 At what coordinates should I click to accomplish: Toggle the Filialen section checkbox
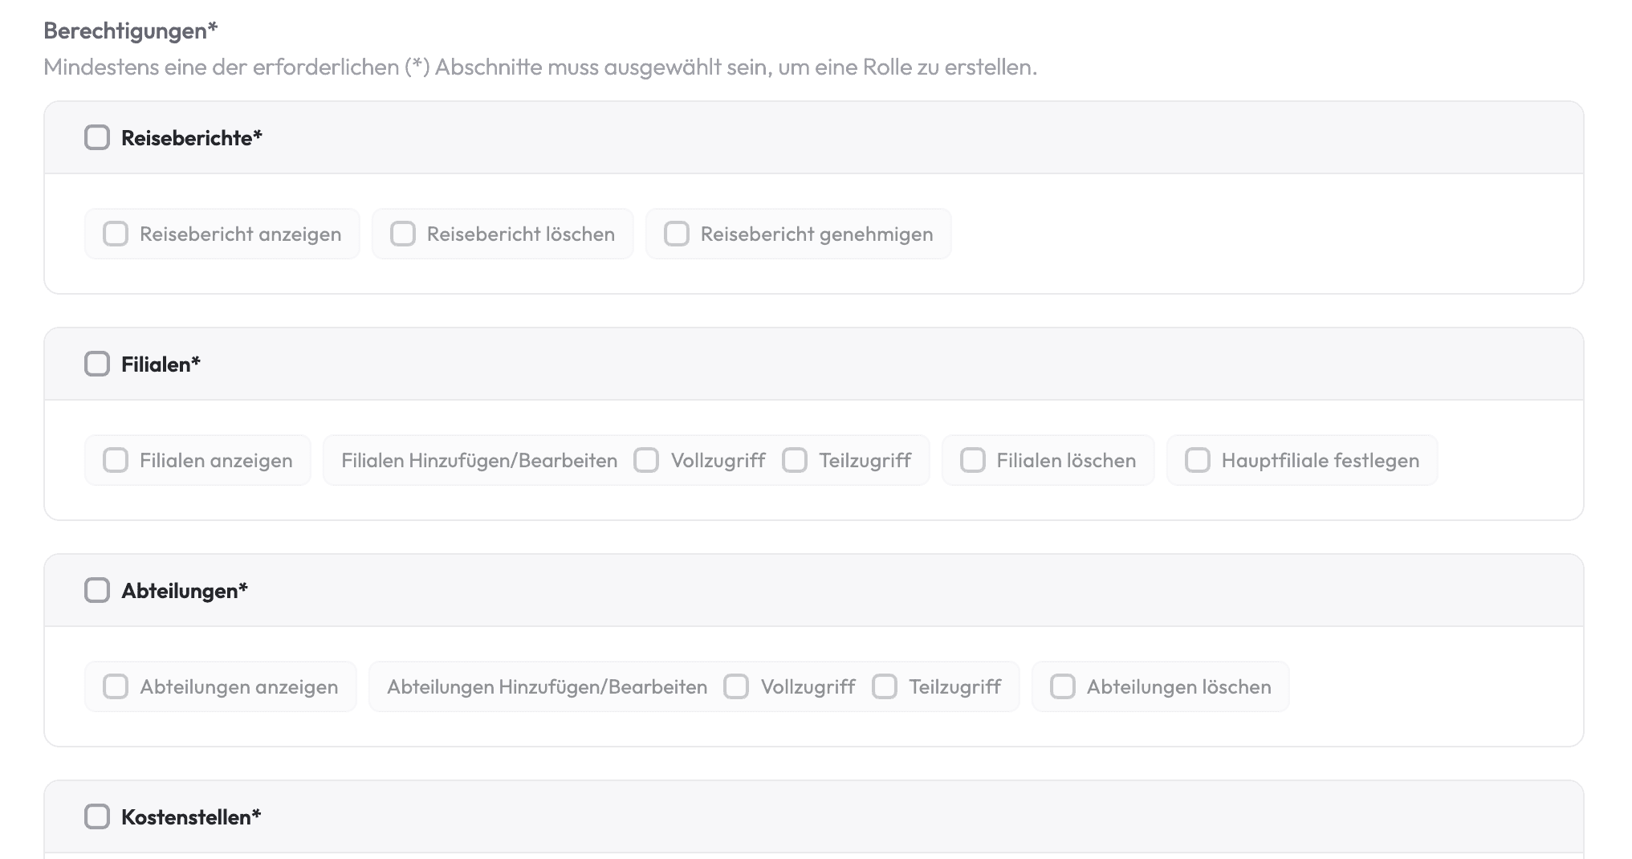[97, 364]
